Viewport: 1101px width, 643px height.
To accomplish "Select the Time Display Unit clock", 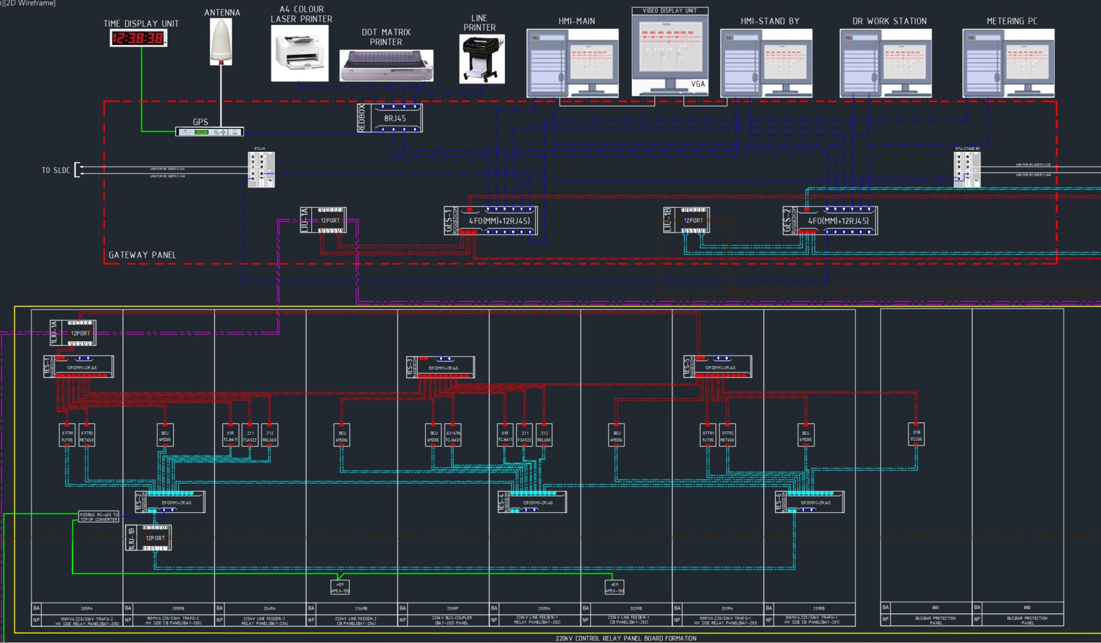I will pyautogui.click(x=139, y=38).
